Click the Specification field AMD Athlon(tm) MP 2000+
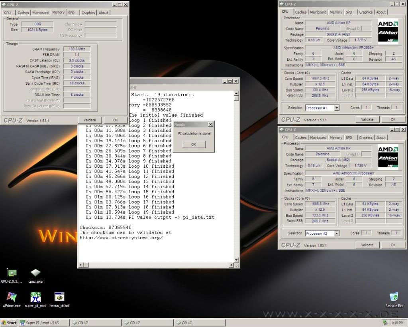The height and width of the screenshot is (327, 408). click(353, 48)
